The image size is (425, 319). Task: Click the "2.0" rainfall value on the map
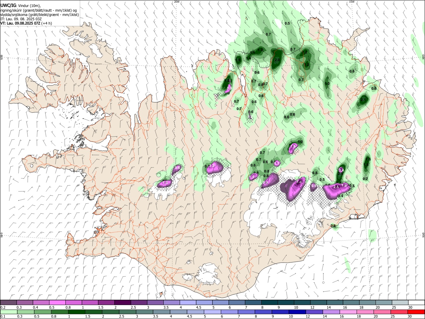coord(278,60)
